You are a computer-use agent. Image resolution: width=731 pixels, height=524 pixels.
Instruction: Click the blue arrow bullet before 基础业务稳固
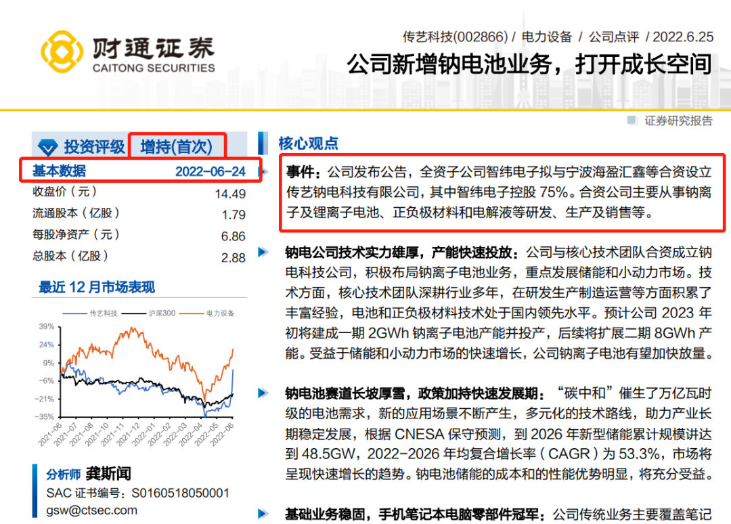pos(263,514)
